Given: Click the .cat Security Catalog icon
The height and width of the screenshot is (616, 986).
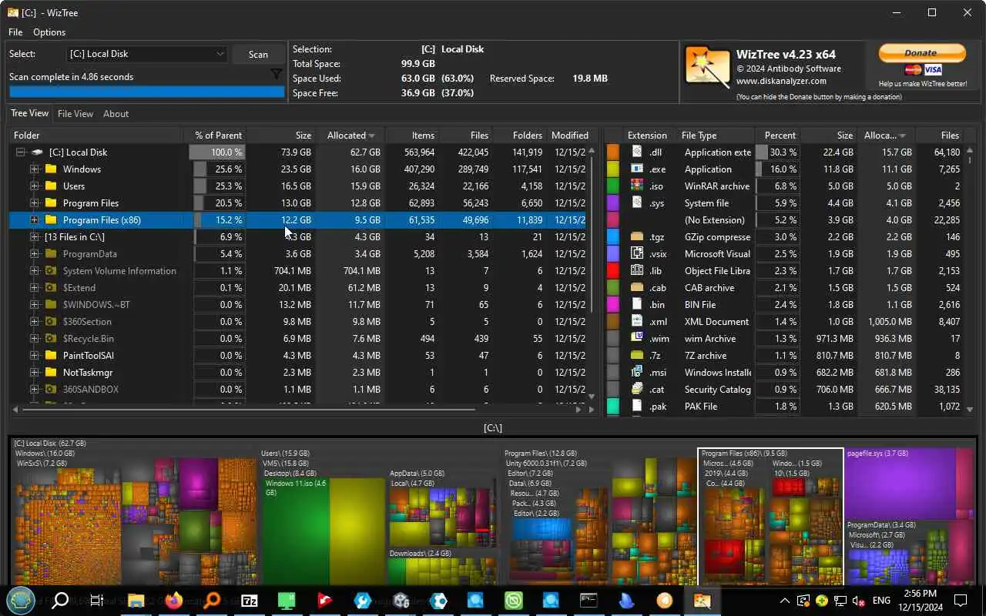Looking at the screenshot, I should 637,389.
